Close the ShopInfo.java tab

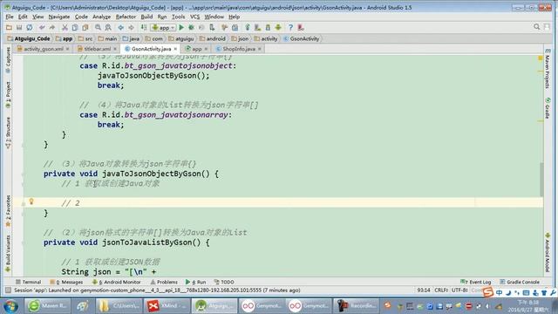point(260,49)
